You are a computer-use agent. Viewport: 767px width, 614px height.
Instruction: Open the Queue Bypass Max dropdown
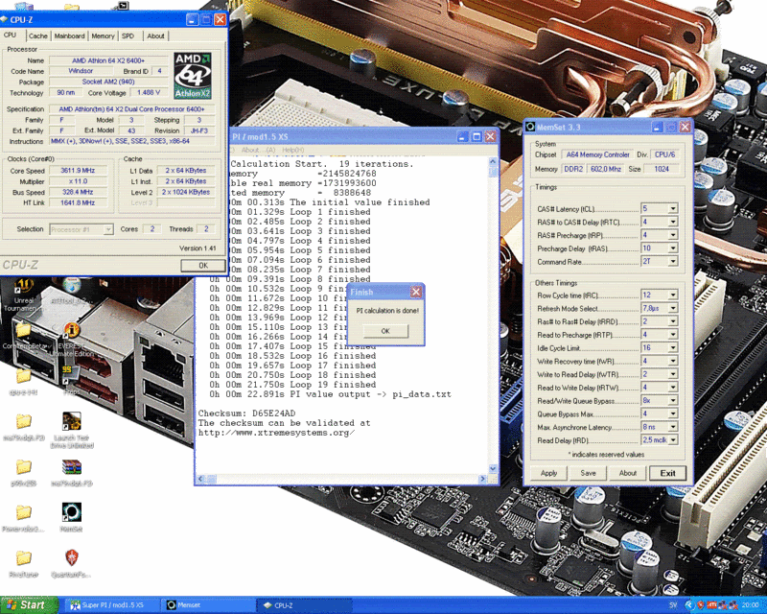[x=673, y=414]
